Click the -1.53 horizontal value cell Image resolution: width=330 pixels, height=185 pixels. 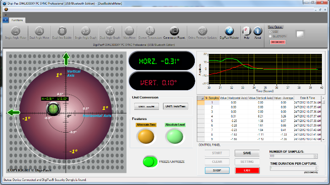tap(234, 135)
